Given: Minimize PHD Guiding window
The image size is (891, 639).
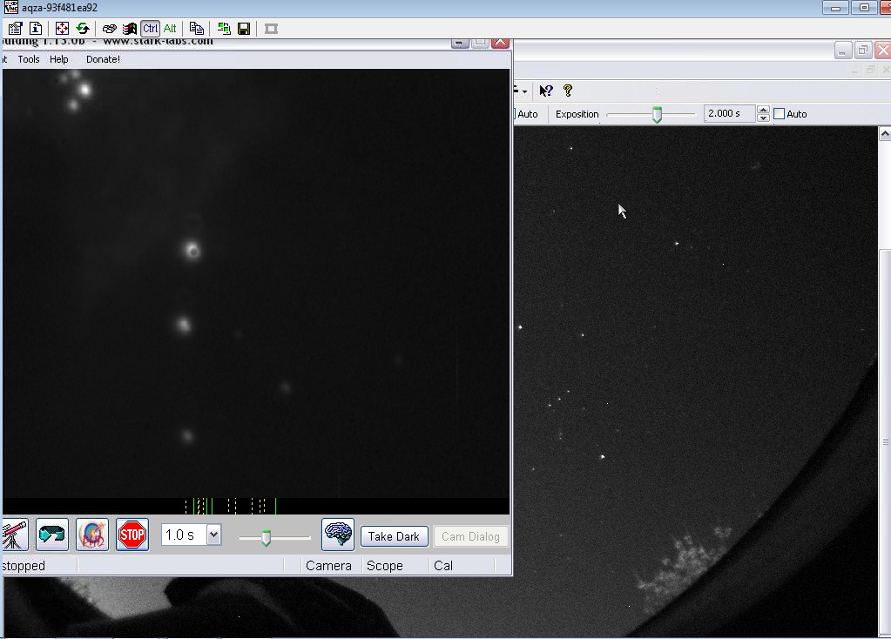Looking at the screenshot, I should 460,44.
